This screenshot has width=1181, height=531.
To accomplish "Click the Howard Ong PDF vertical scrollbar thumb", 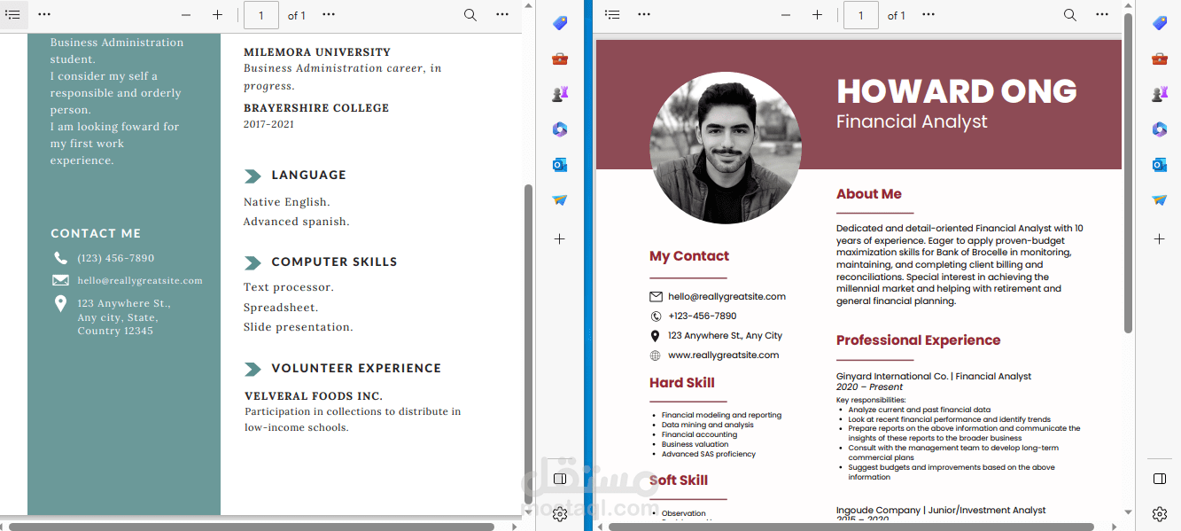I will click(x=1129, y=174).
